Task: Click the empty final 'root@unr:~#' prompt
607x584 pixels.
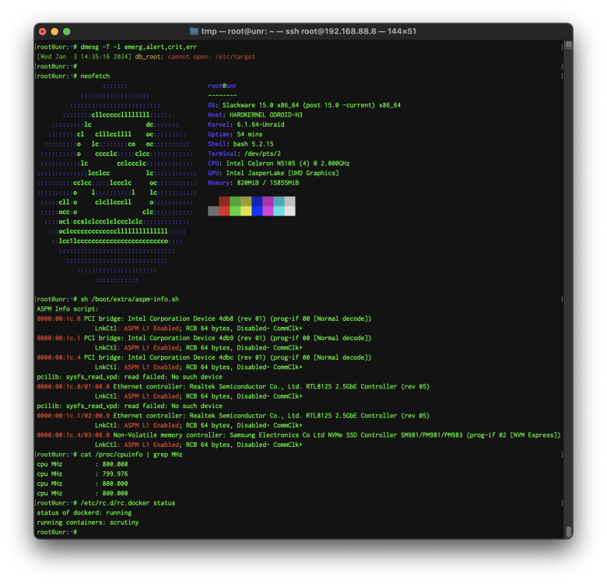Action: (57, 532)
